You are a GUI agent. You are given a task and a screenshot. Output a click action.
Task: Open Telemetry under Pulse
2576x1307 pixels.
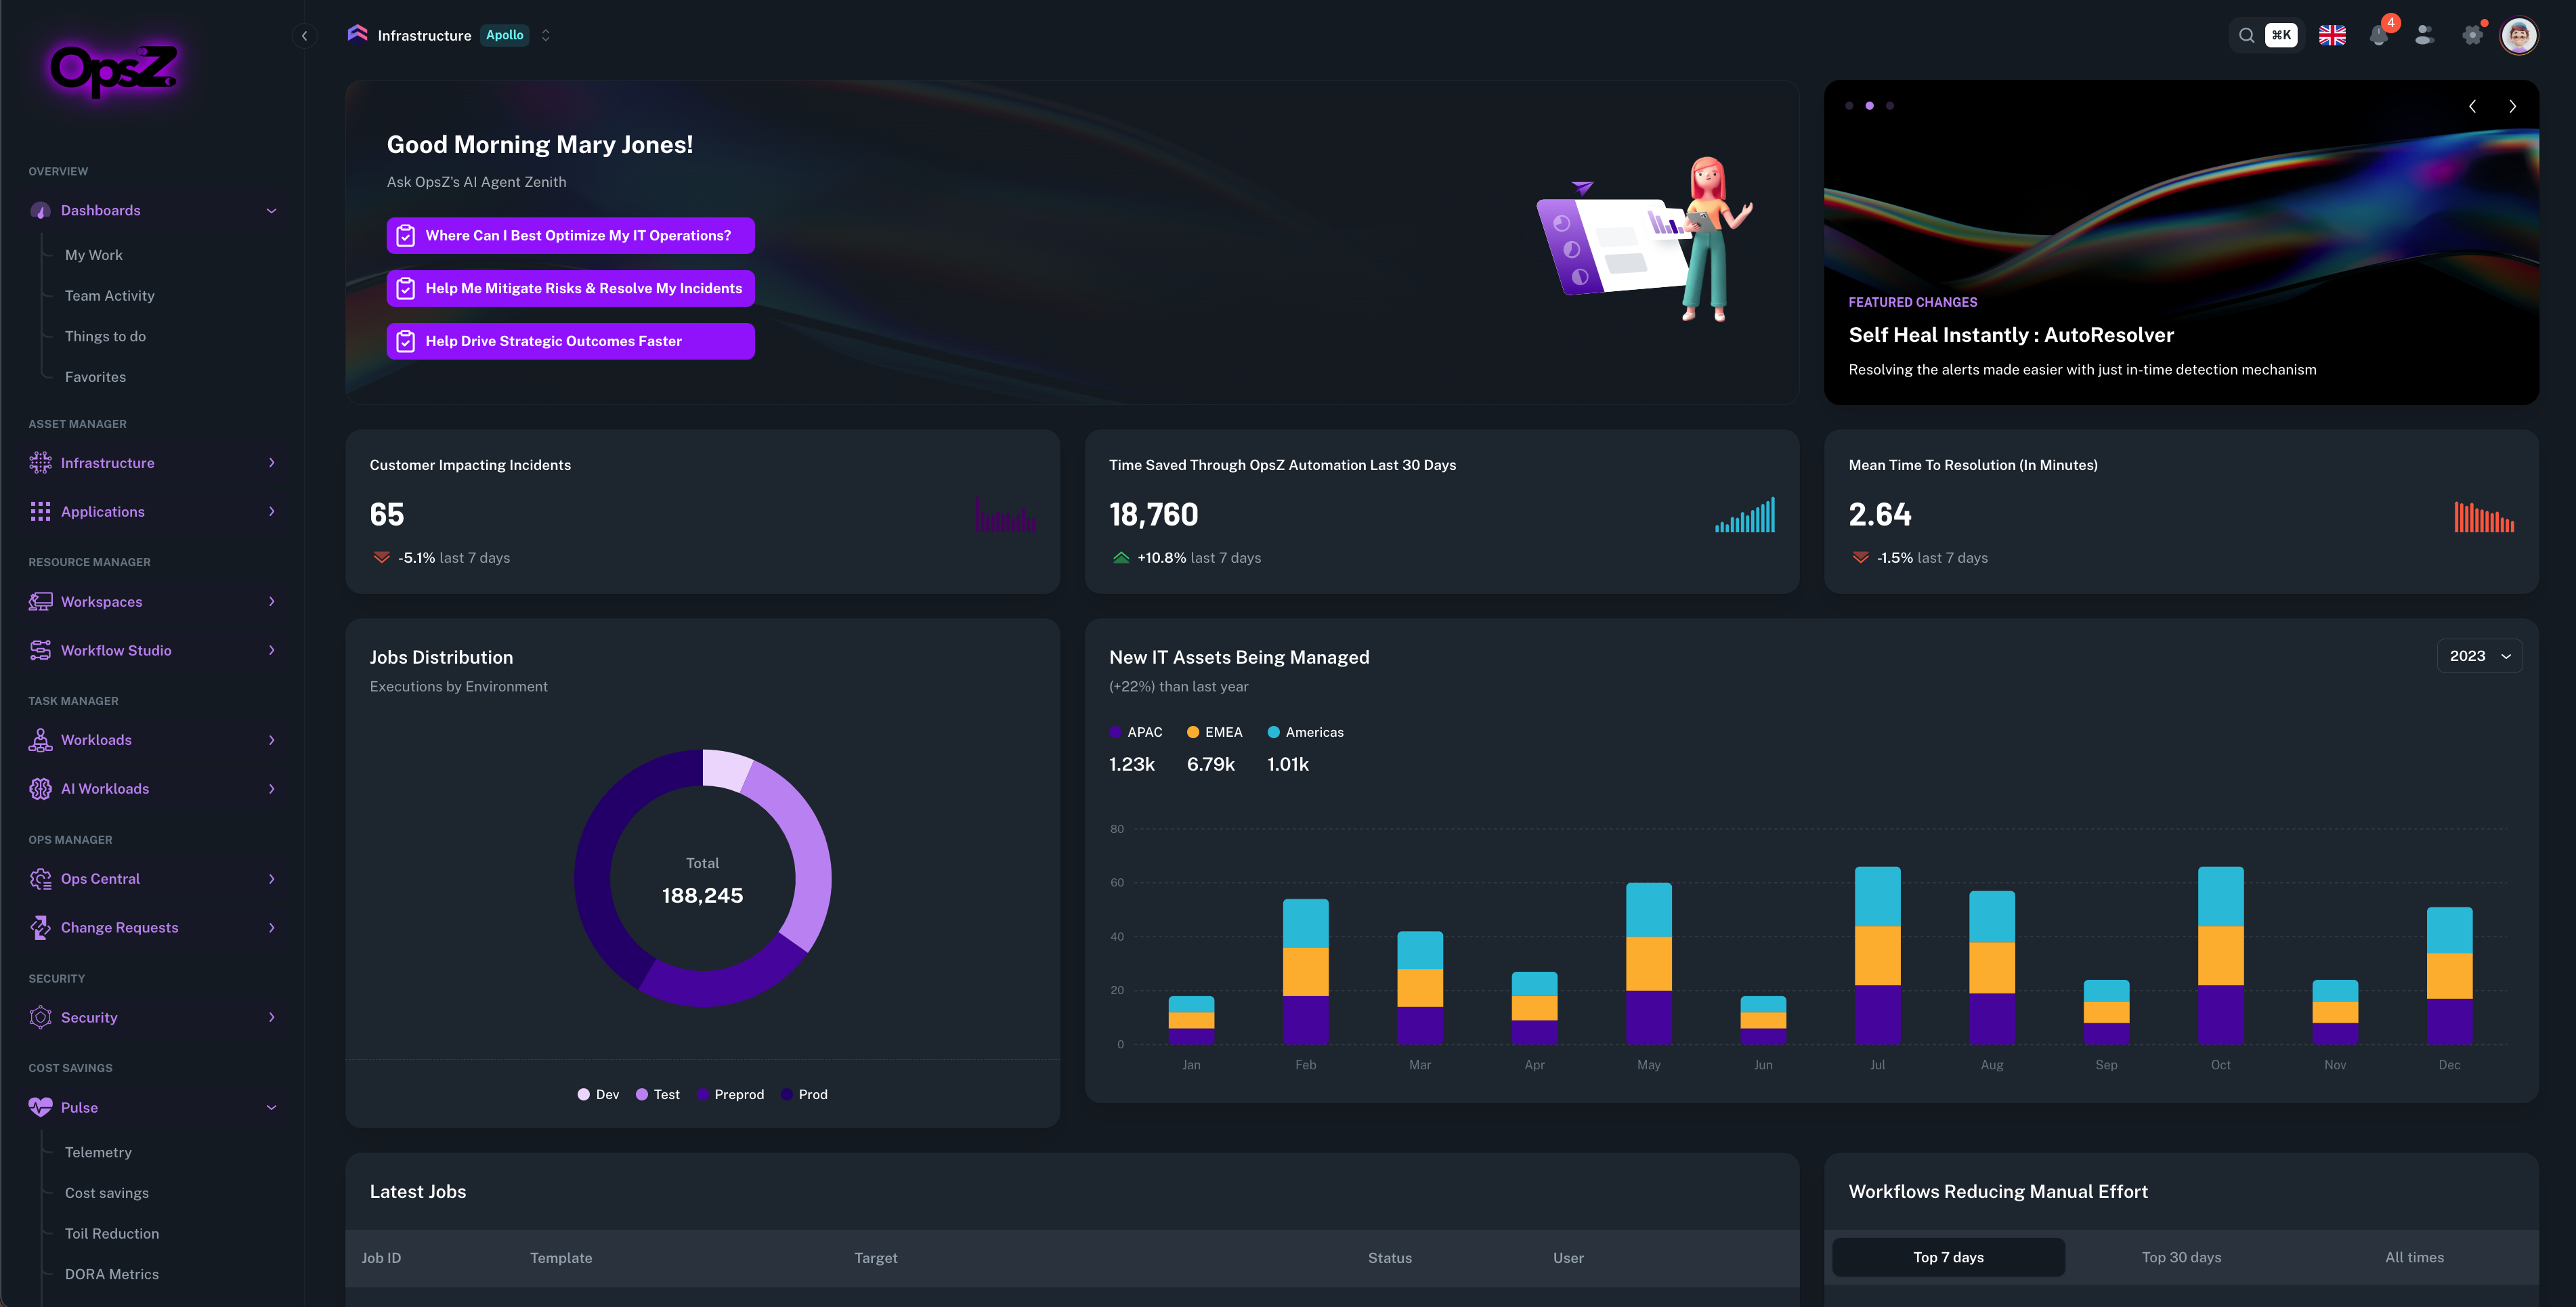(x=98, y=1152)
